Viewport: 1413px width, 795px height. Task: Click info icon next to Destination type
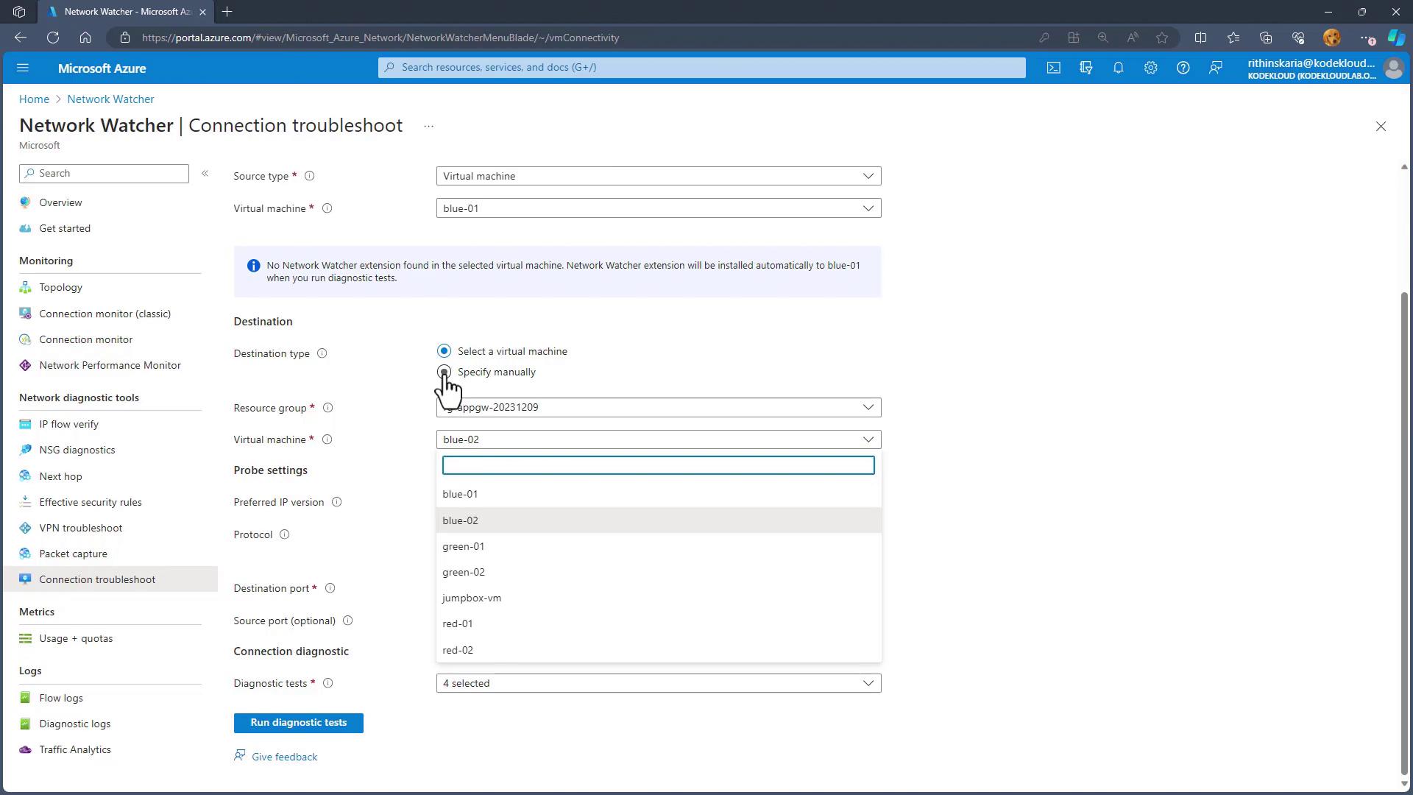coord(322,353)
